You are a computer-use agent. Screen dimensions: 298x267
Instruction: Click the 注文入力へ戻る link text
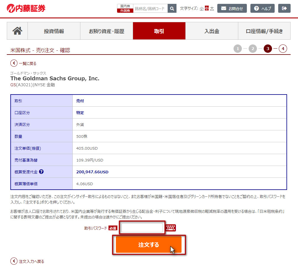point(31,261)
